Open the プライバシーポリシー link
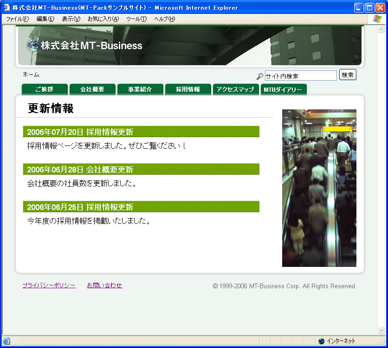 pos(49,285)
